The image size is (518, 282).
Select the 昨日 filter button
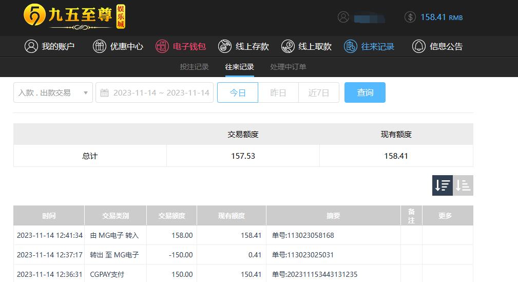click(x=278, y=92)
